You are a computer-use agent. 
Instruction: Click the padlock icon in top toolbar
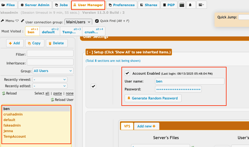(191, 5)
